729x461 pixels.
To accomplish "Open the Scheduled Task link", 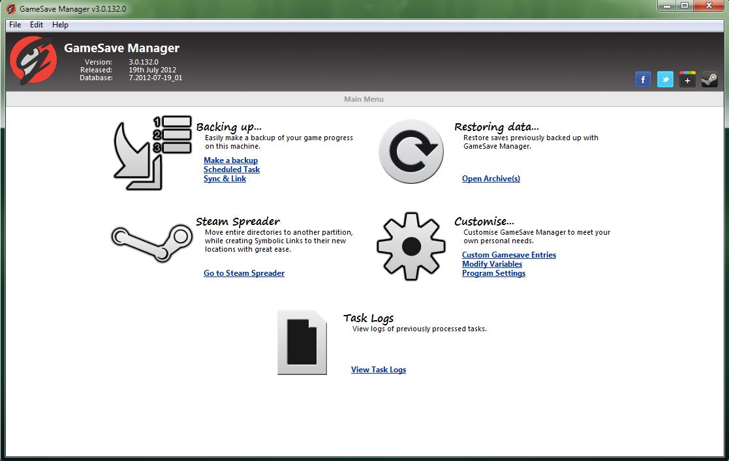I will pos(232,170).
